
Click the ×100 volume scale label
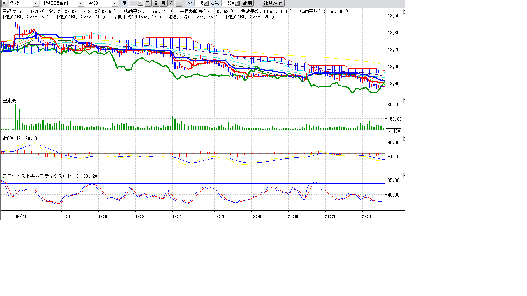(x=394, y=131)
